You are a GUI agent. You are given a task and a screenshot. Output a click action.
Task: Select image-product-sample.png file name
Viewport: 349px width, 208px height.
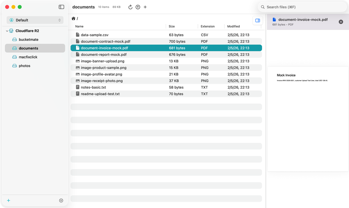pyautogui.click(x=104, y=68)
